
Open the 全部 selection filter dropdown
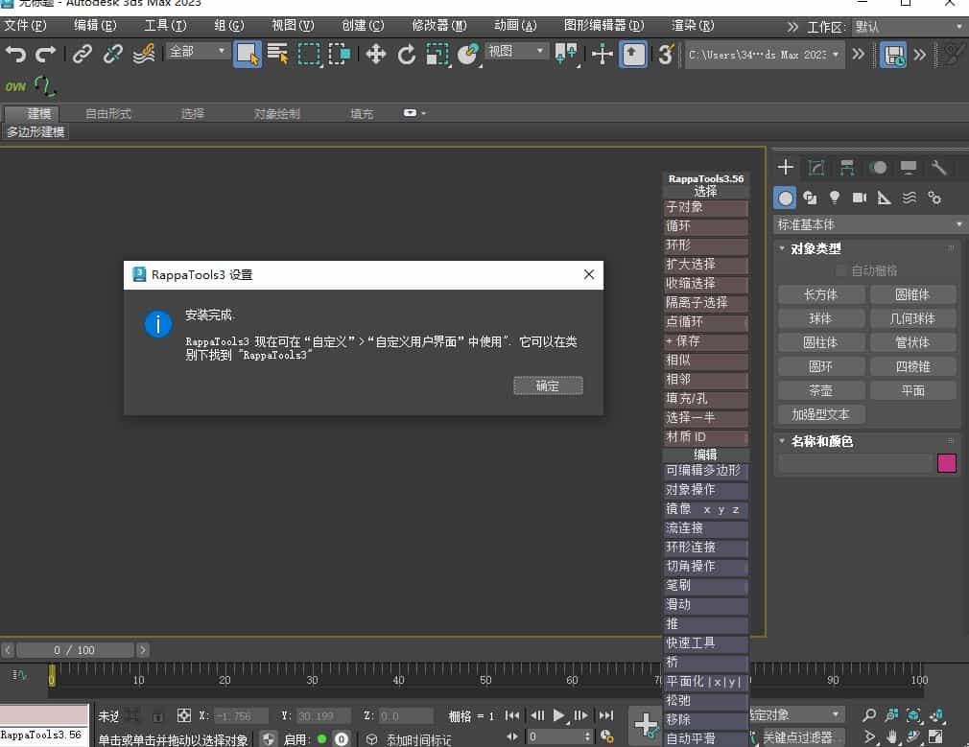click(197, 51)
